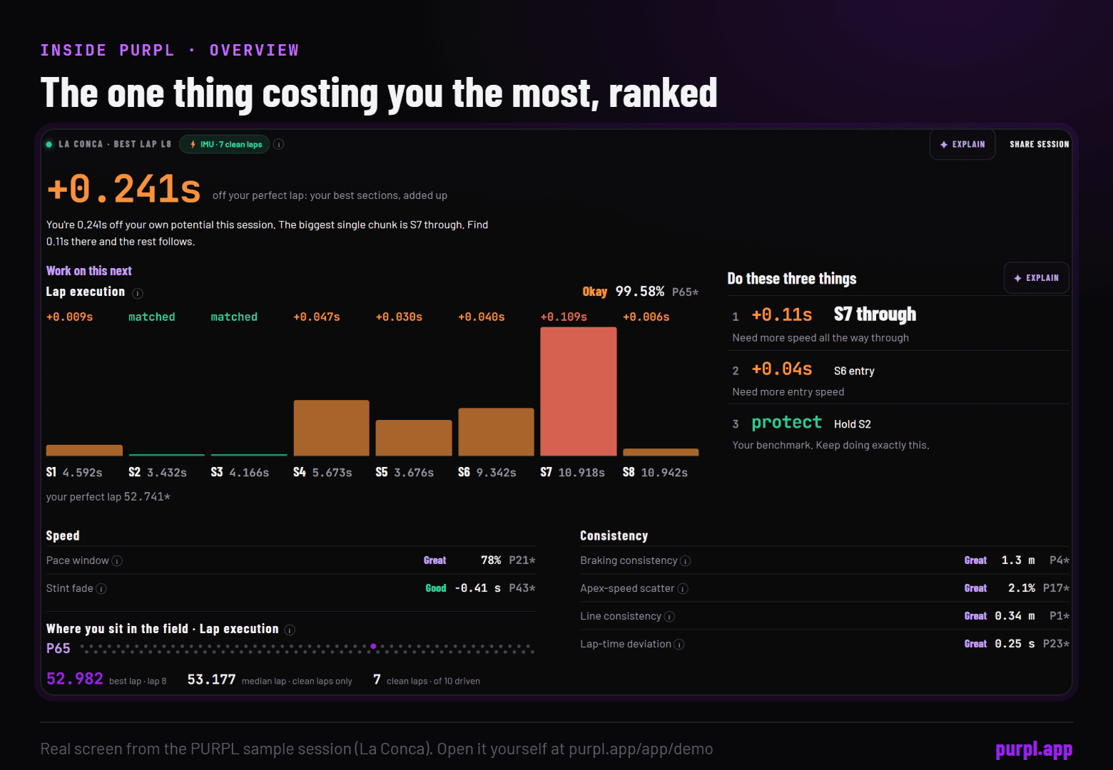Viewport: 1113px width, 770px height.
Task: Select the S1 4.592s sector label
Action: point(74,473)
